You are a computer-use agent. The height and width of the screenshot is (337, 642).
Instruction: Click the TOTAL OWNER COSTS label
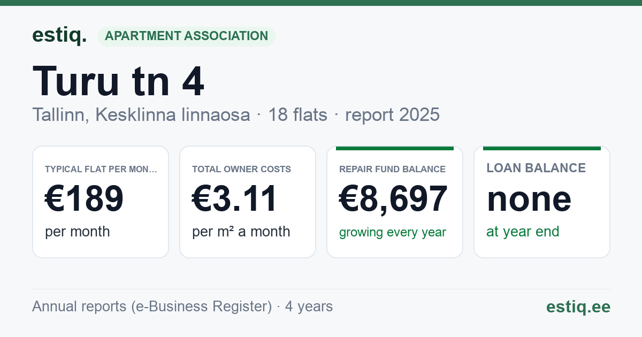(x=241, y=169)
